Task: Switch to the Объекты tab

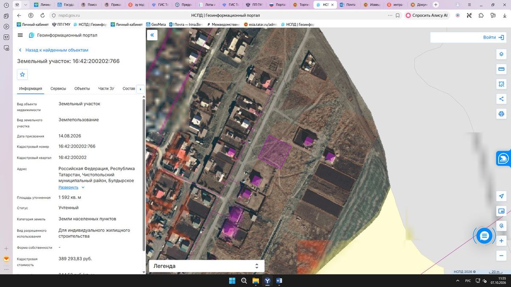Action: (82, 88)
